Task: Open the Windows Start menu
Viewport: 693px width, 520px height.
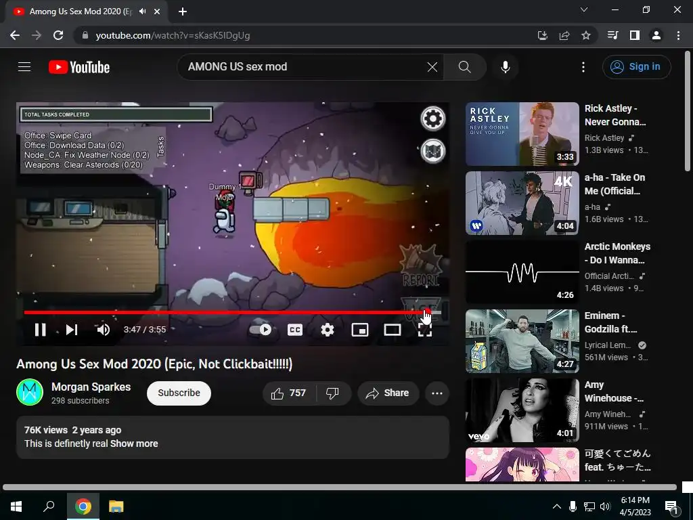Action: tap(16, 506)
